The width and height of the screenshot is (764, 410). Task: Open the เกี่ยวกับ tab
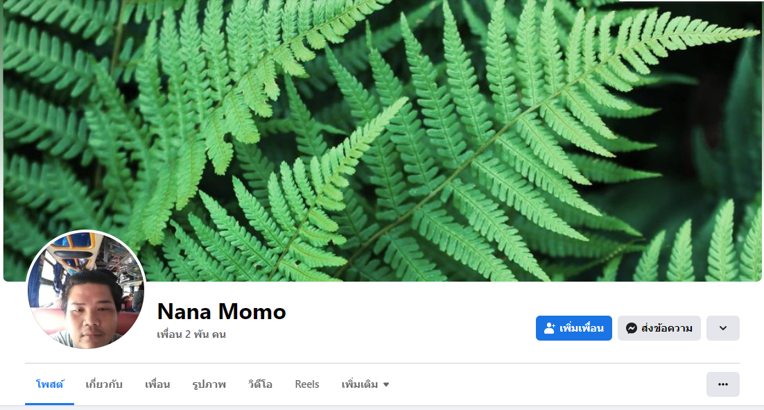point(104,384)
